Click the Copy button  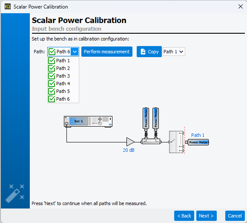coord(149,52)
